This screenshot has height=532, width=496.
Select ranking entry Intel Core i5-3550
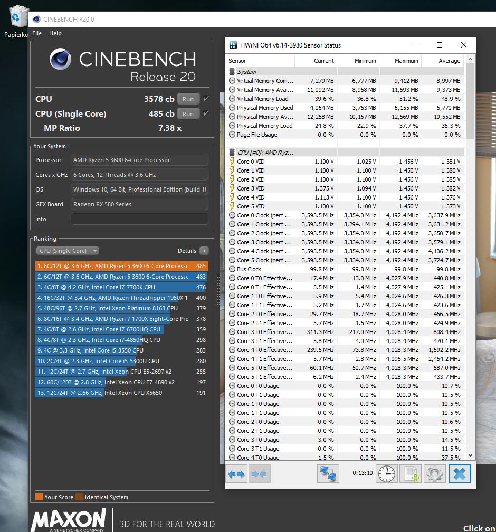122,350
